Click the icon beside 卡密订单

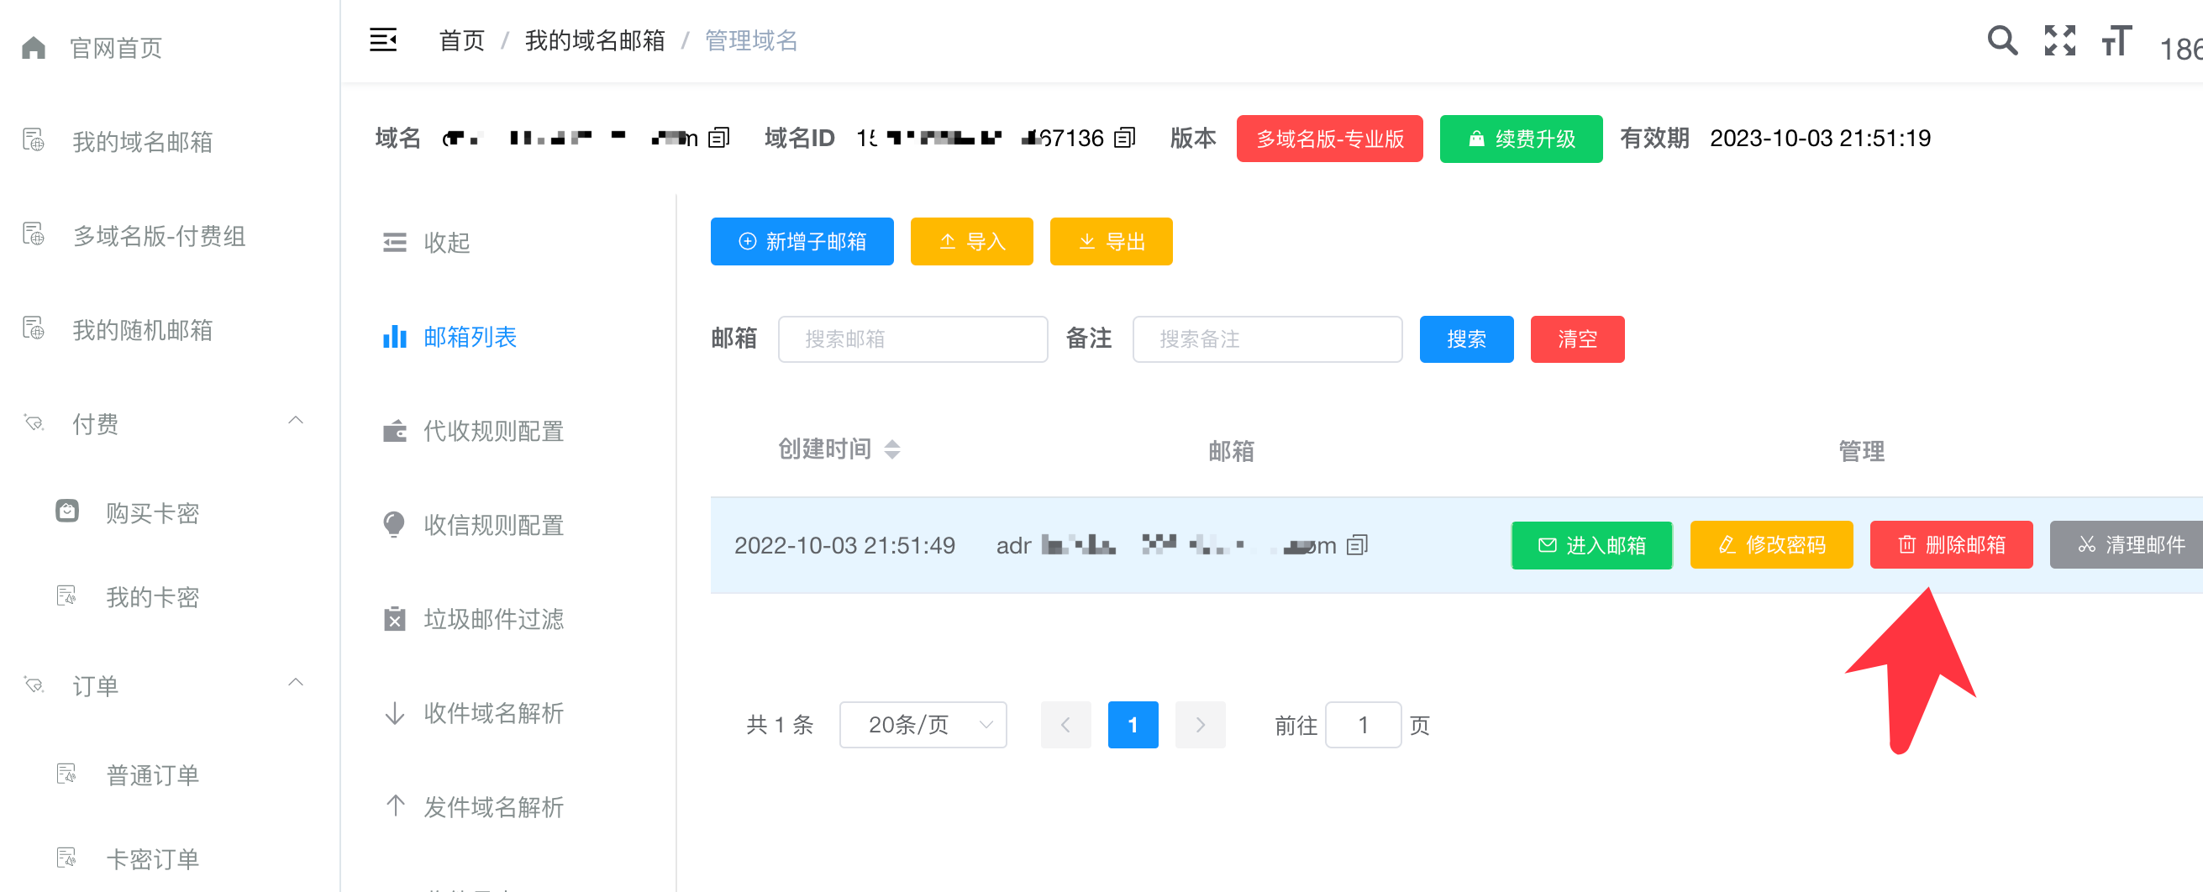coord(66,857)
